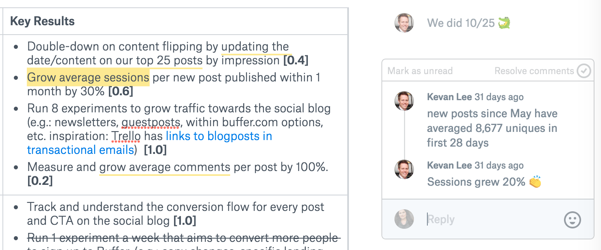
Task: Click the avatar beside We did 10/25
Action: (404, 23)
